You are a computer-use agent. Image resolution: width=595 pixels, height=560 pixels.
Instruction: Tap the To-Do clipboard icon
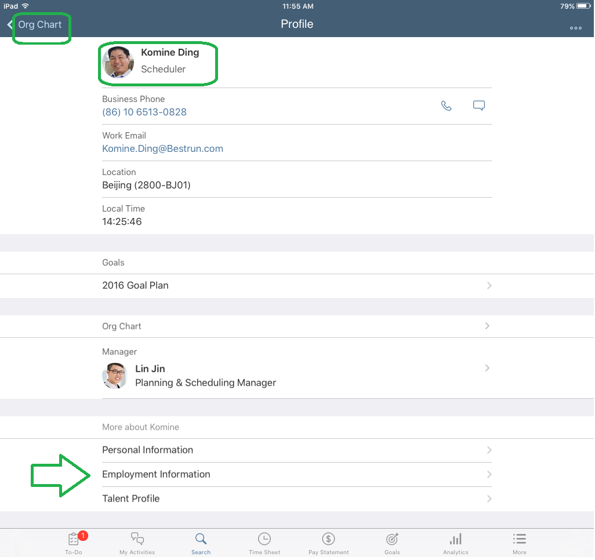(x=74, y=539)
